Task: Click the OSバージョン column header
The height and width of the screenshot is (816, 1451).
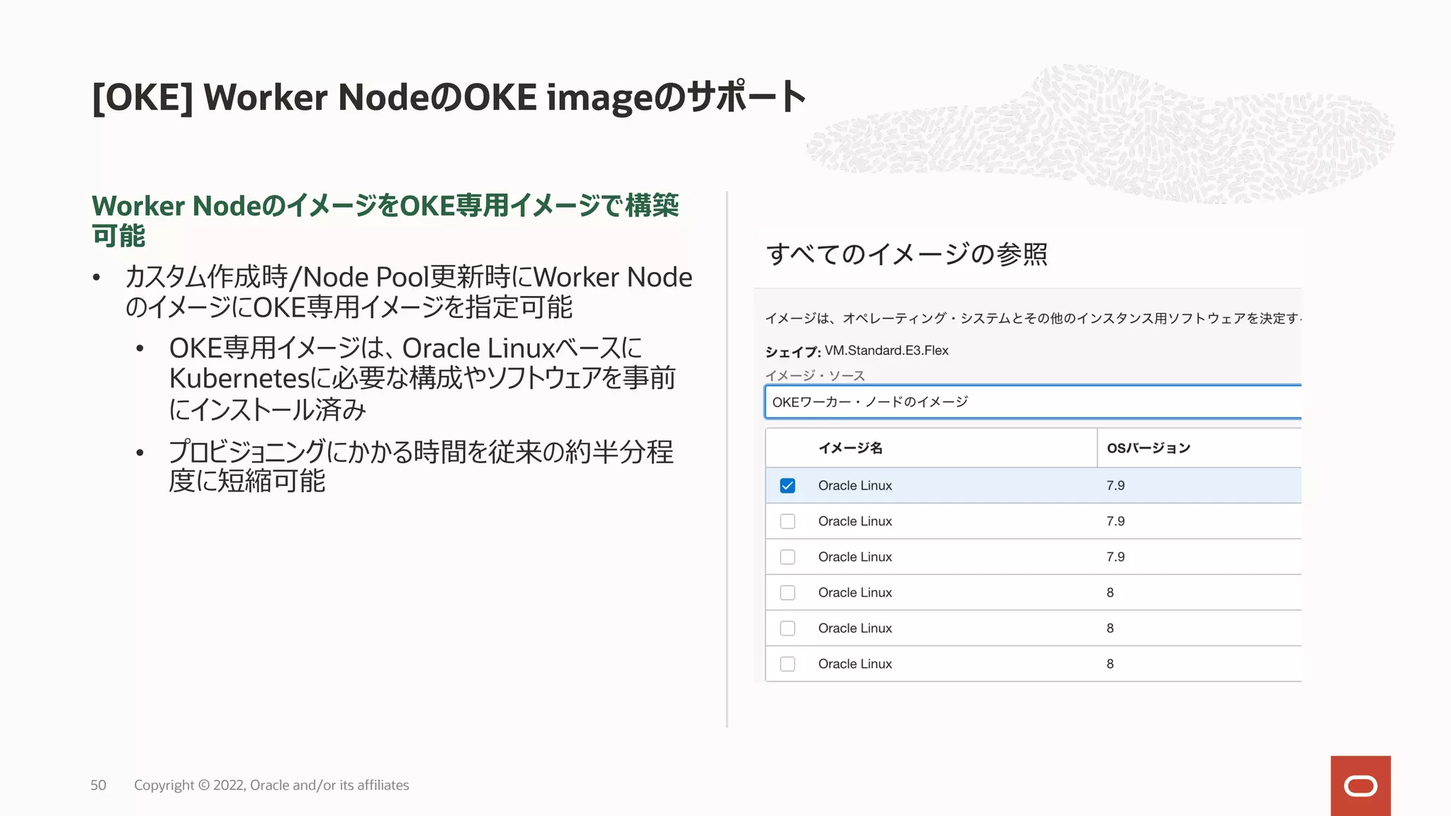Action: 1148,448
